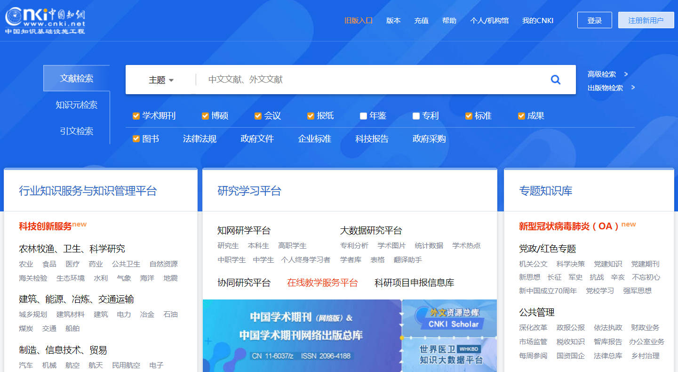The height and width of the screenshot is (372, 678).
Task: Open the 科技创新服务 link
Action: click(45, 226)
